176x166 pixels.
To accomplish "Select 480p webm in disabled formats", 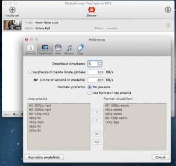I will pyautogui.click(x=113, y=110).
